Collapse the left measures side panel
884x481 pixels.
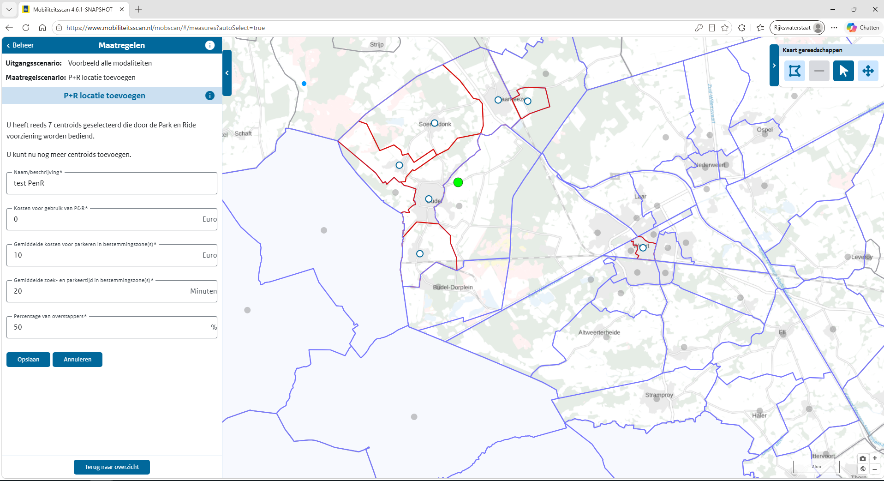(x=227, y=73)
